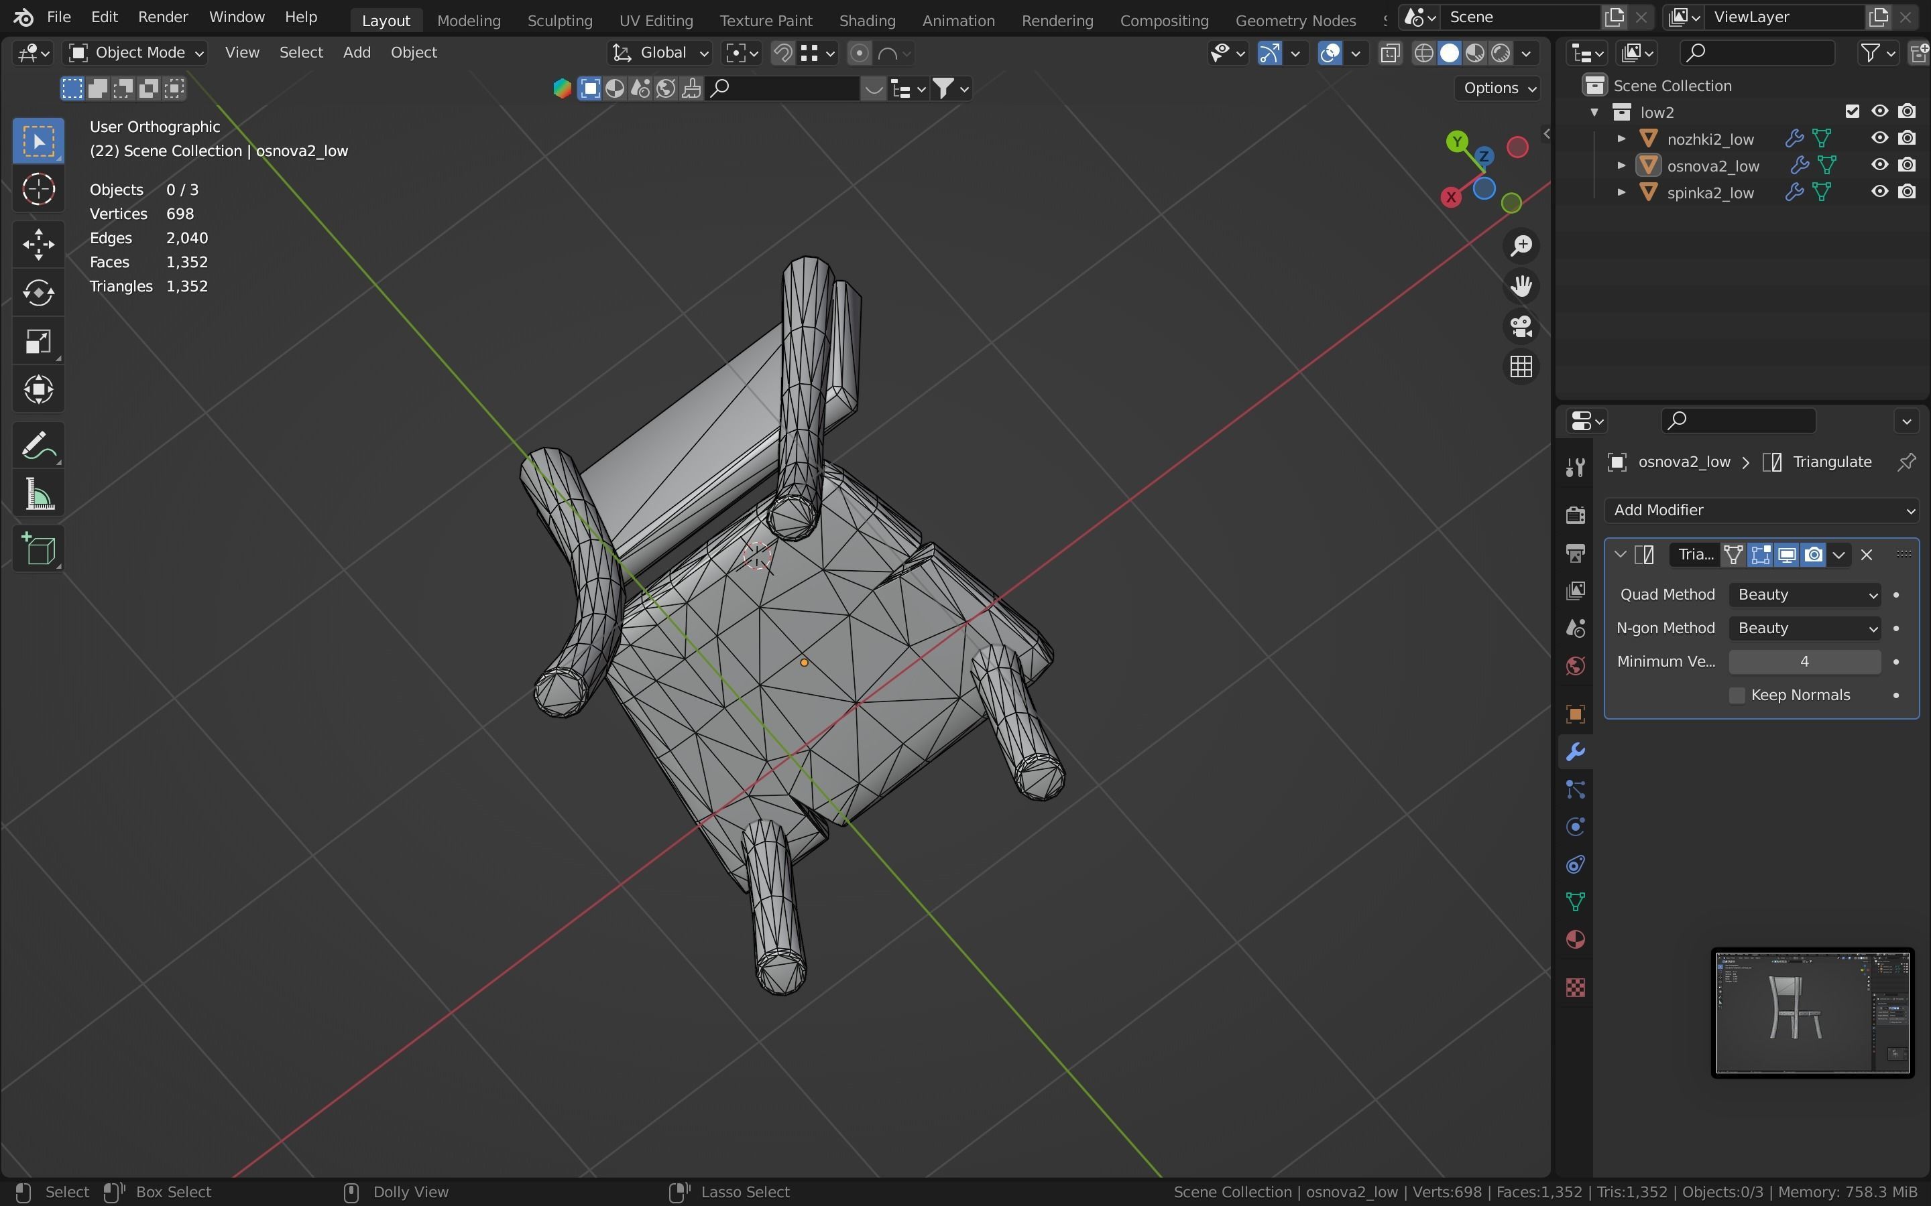
Task: Open the Tool properties tab
Action: (x=1575, y=466)
